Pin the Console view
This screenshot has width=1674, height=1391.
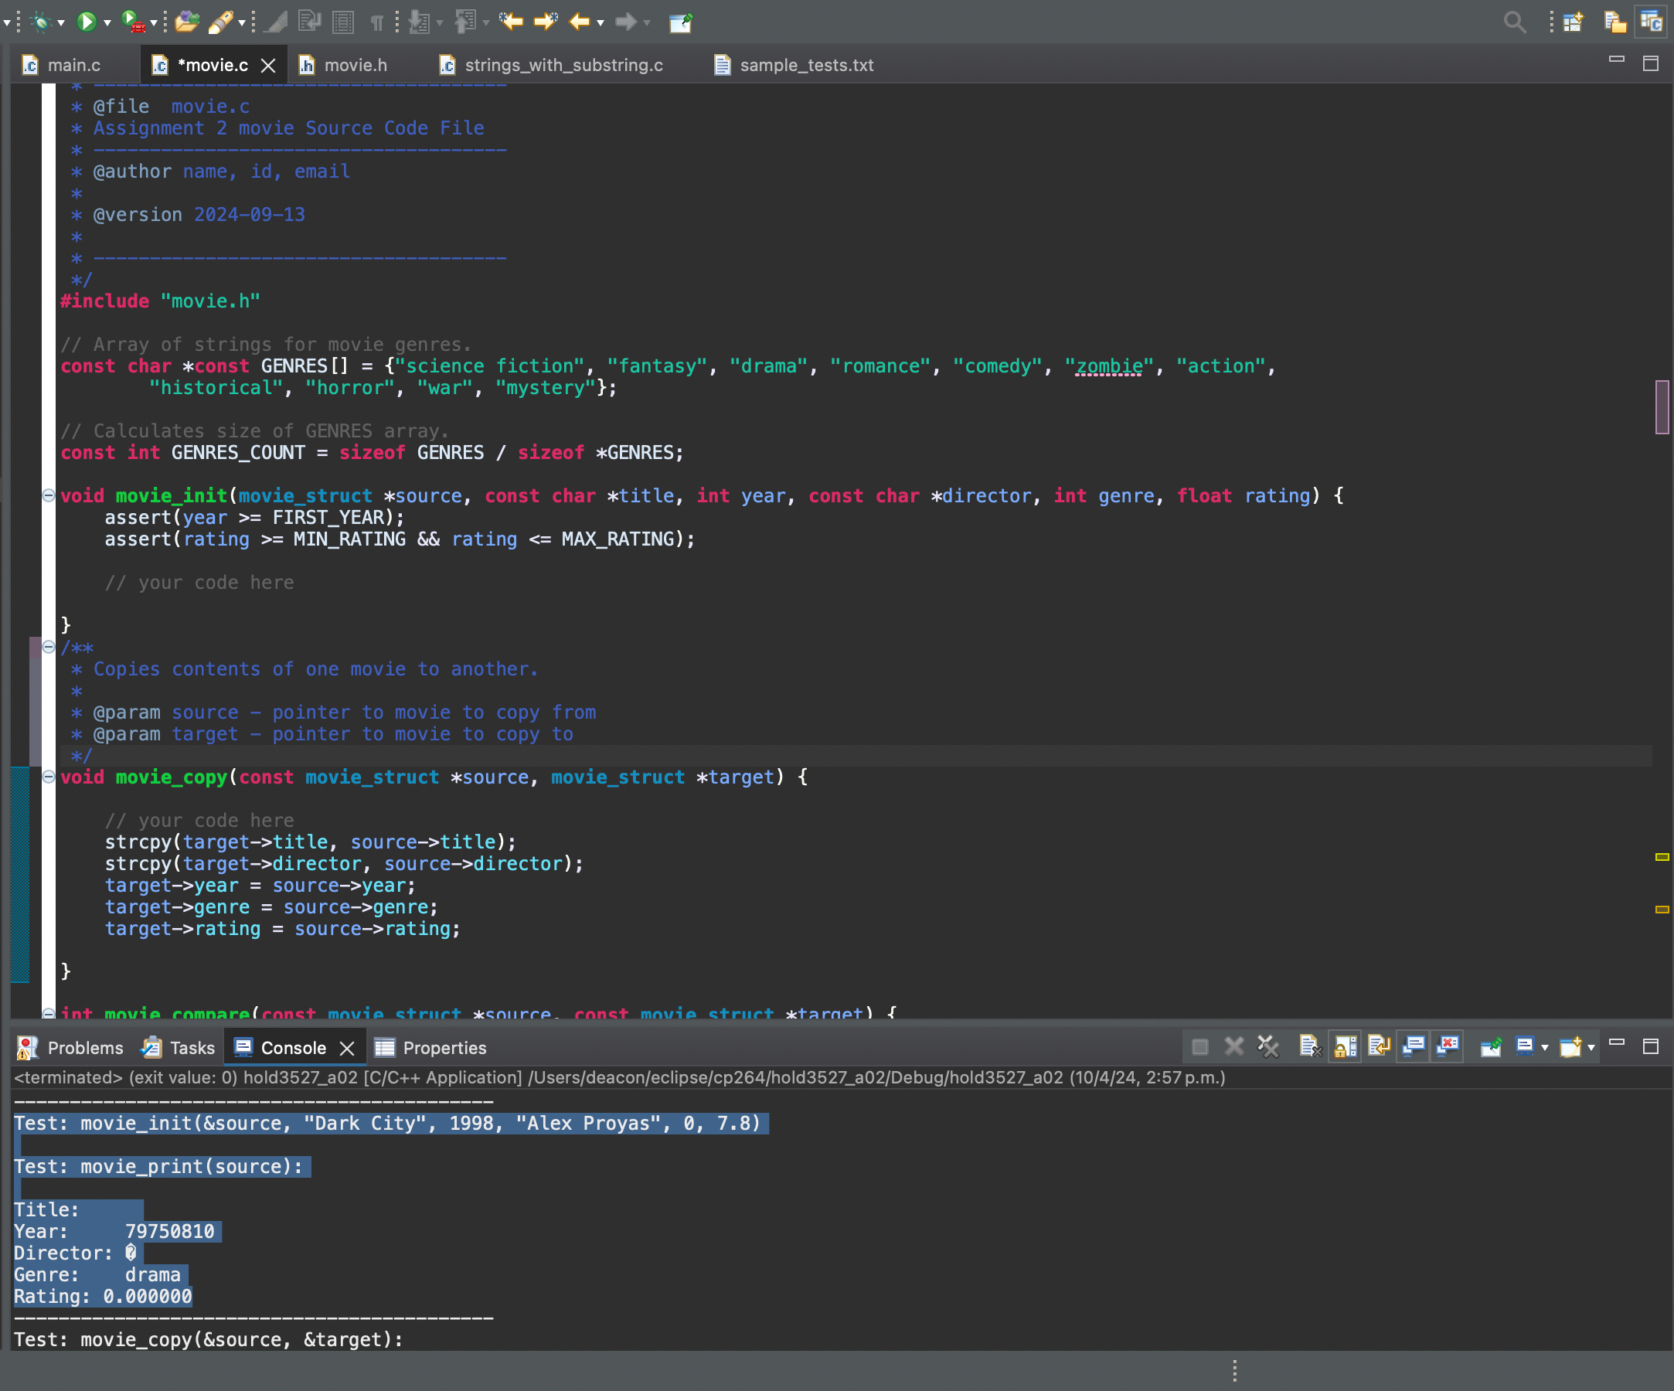1492,1046
